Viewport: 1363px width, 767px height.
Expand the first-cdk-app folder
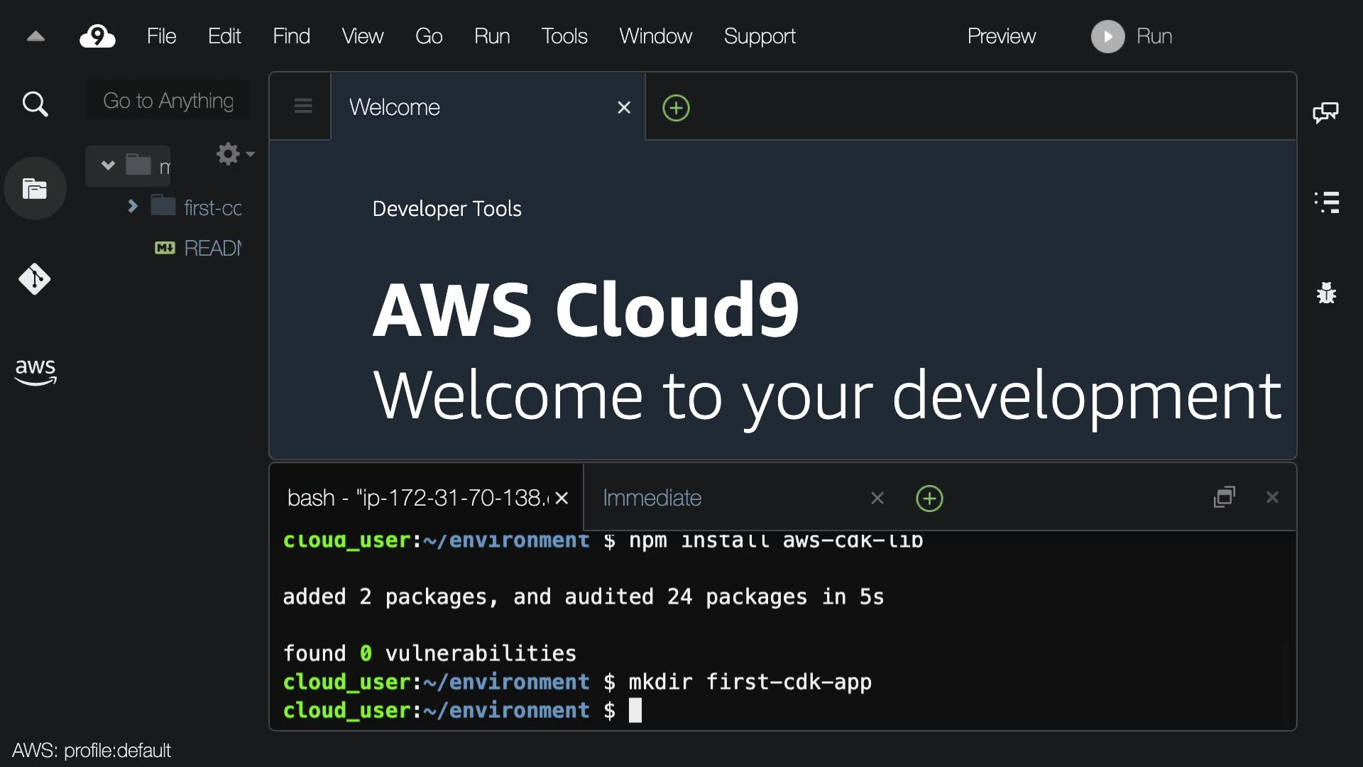coord(133,207)
